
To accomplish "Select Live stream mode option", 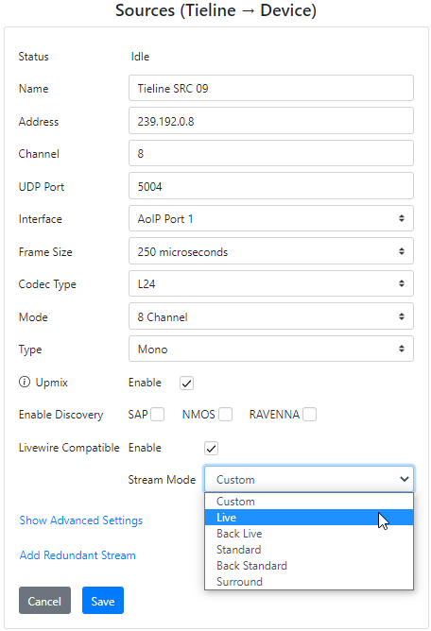I will coord(309,518).
